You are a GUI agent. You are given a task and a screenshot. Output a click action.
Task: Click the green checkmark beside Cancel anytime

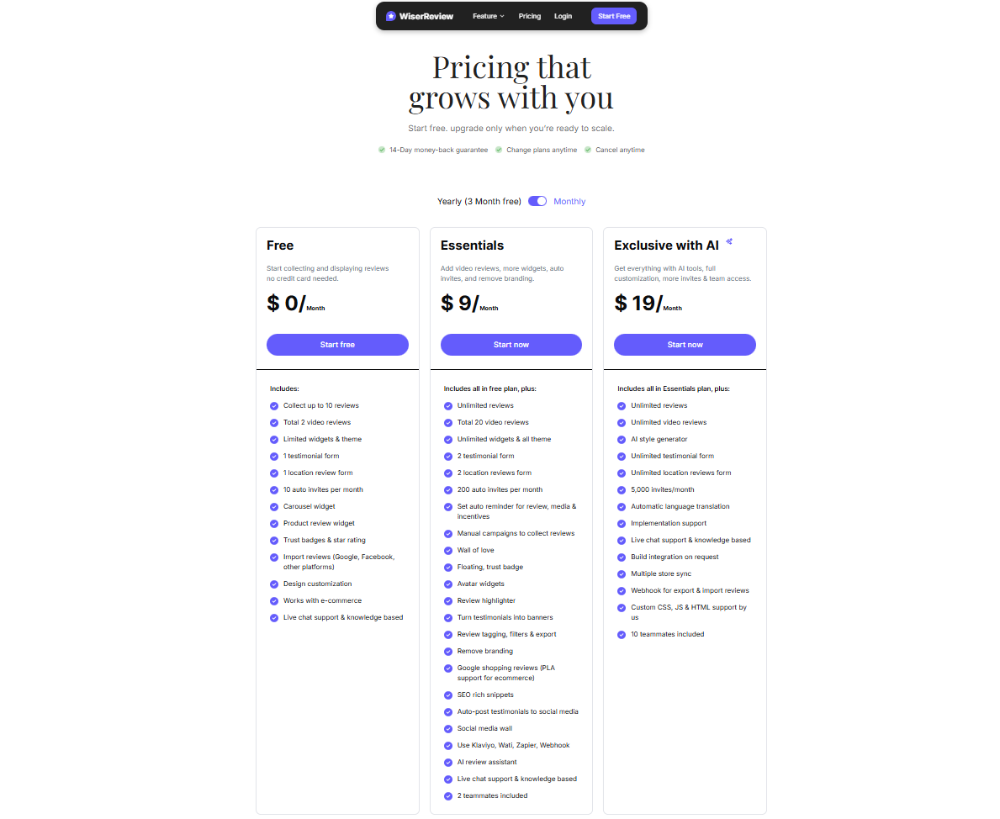(x=586, y=150)
